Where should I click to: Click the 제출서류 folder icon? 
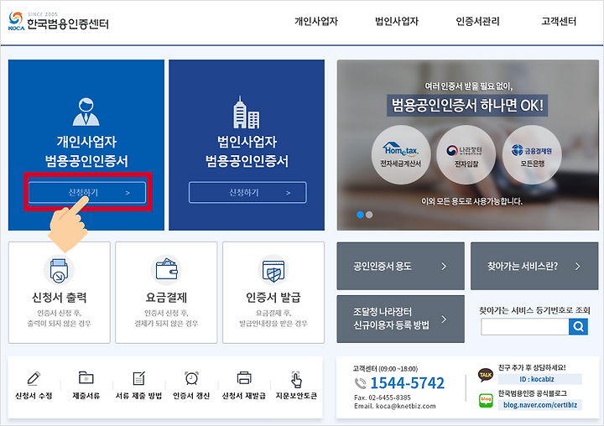pos(86,378)
